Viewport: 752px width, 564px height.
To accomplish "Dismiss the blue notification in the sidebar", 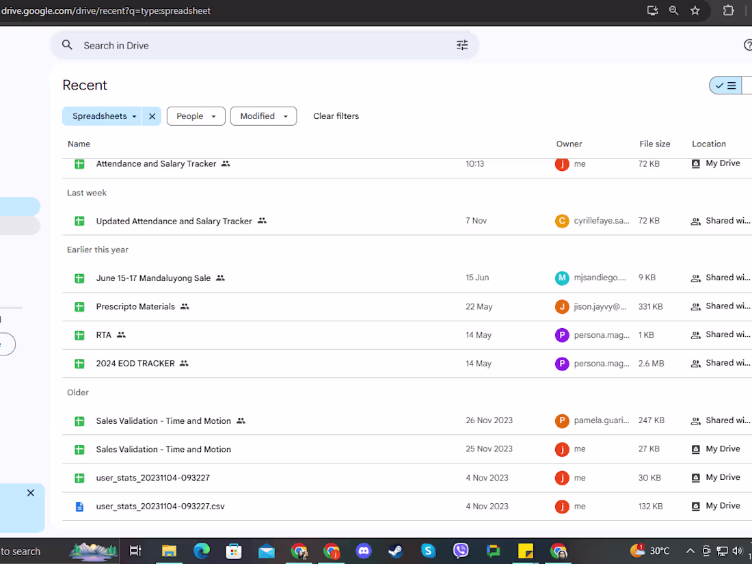I will (31, 493).
